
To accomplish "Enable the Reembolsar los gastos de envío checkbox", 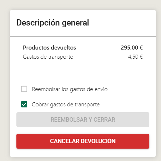I will click(x=24, y=89).
